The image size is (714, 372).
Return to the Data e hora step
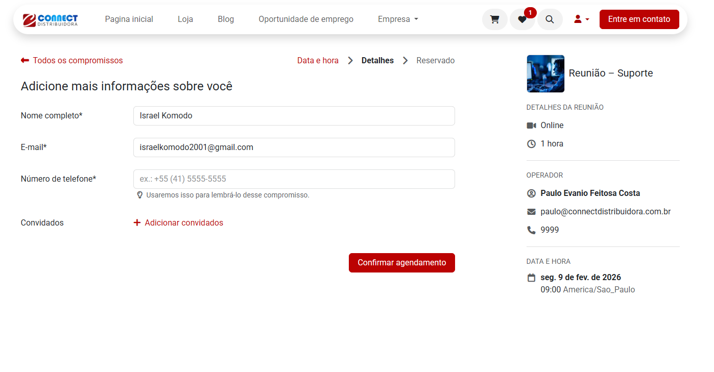318,61
